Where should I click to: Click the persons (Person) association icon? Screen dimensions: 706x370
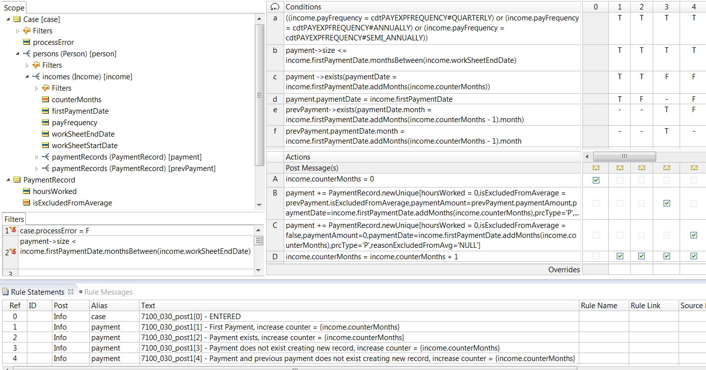(x=26, y=54)
